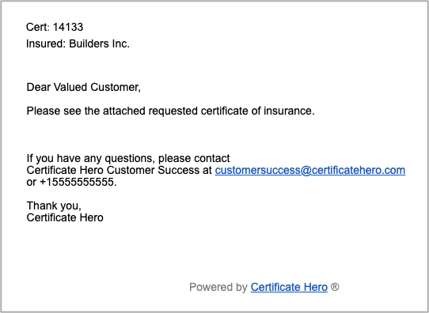The height and width of the screenshot is (313, 429).
Task: Click the 'Cert:' label text
Action: point(38,27)
